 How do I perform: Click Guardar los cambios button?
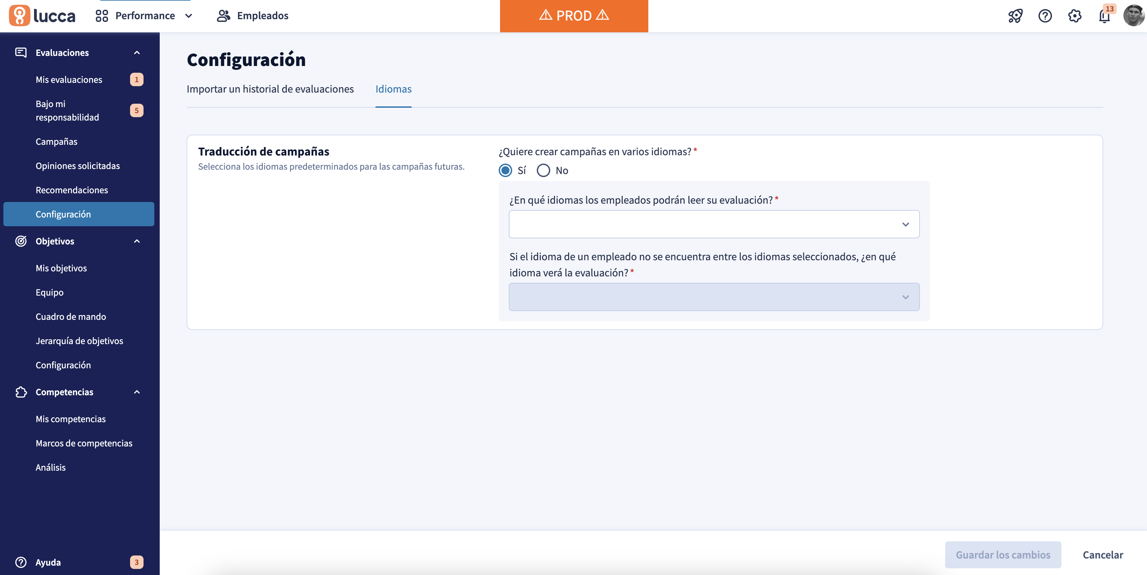point(1003,554)
